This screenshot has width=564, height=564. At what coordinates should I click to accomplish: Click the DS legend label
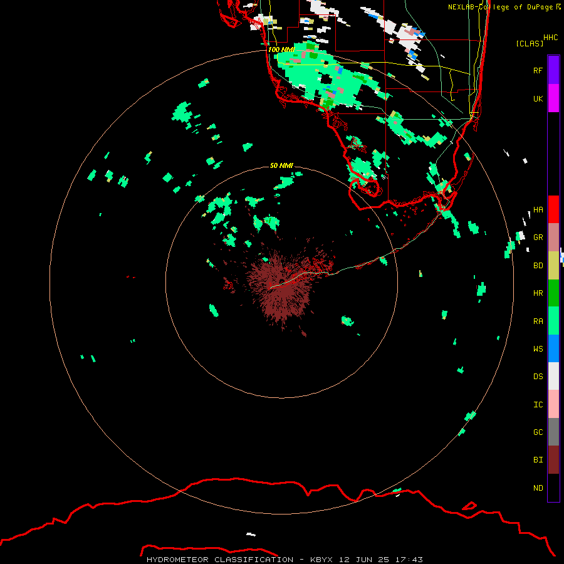click(x=538, y=377)
